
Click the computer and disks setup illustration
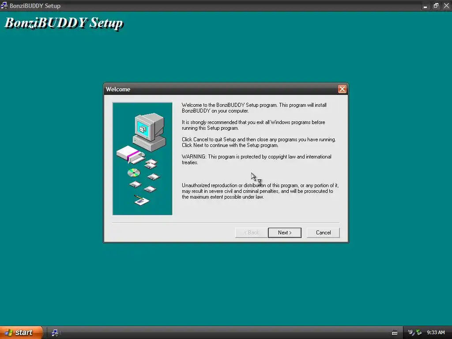coord(143,158)
